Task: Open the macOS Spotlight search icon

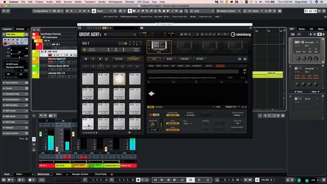Action: [311, 2]
